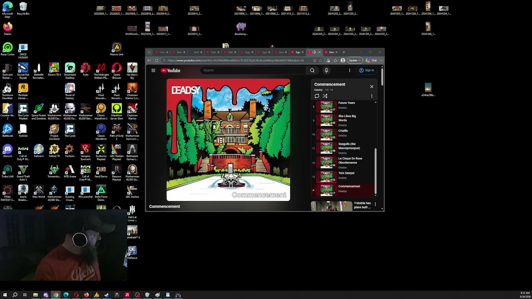Screen dimensions: 532x299
Task: Open the YouTube guide hamburger menu
Action: (153, 71)
